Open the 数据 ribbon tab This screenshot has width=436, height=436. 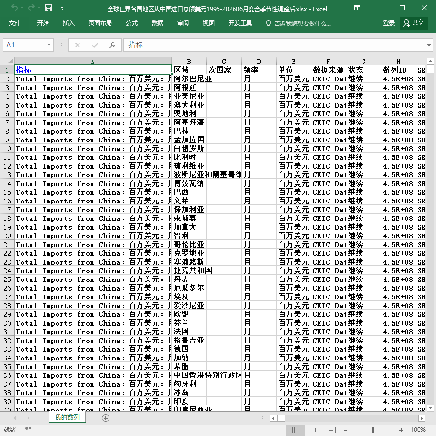[x=157, y=23]
